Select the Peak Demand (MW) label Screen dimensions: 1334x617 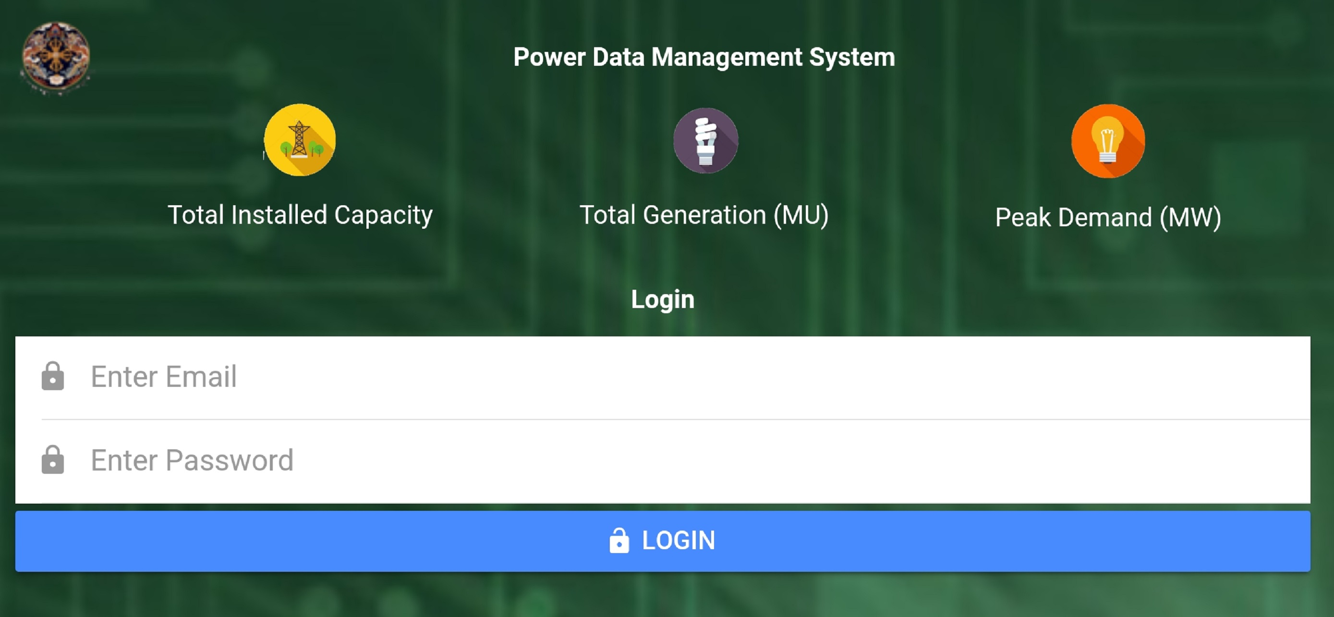[1108, 218]
